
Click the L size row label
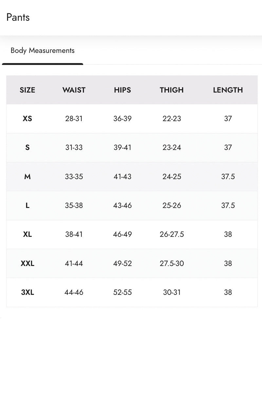(27, 205)
